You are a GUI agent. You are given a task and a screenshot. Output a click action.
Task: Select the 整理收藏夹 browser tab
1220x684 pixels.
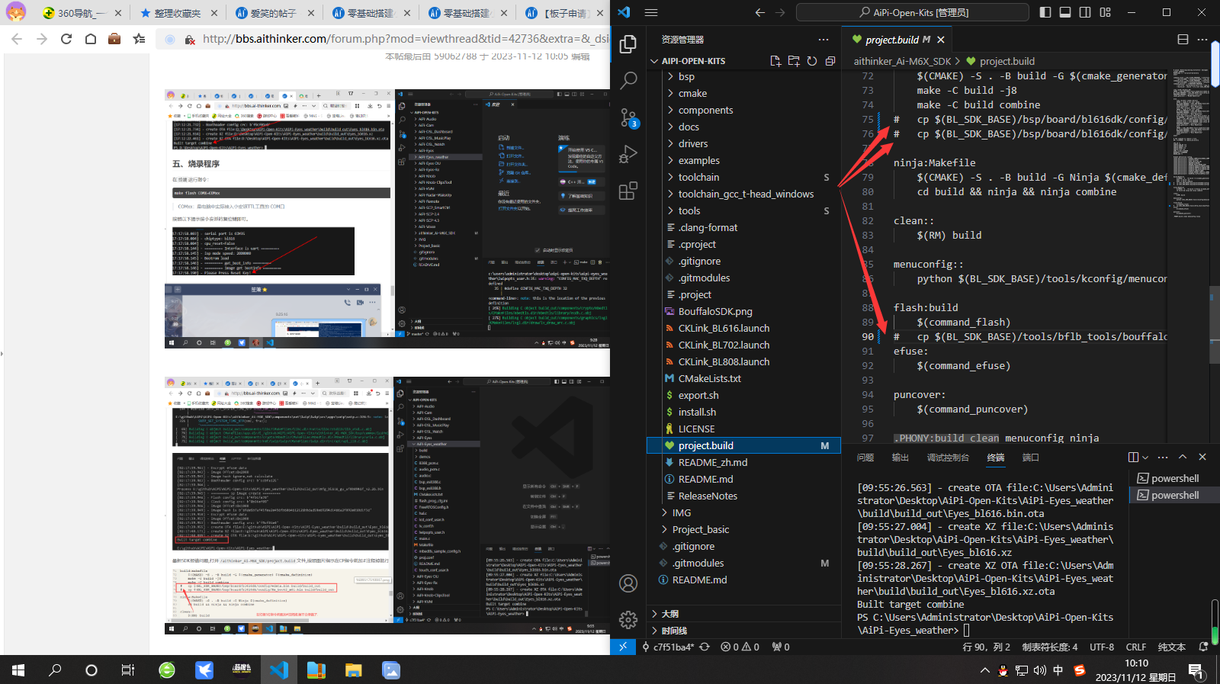pos(178,13)
